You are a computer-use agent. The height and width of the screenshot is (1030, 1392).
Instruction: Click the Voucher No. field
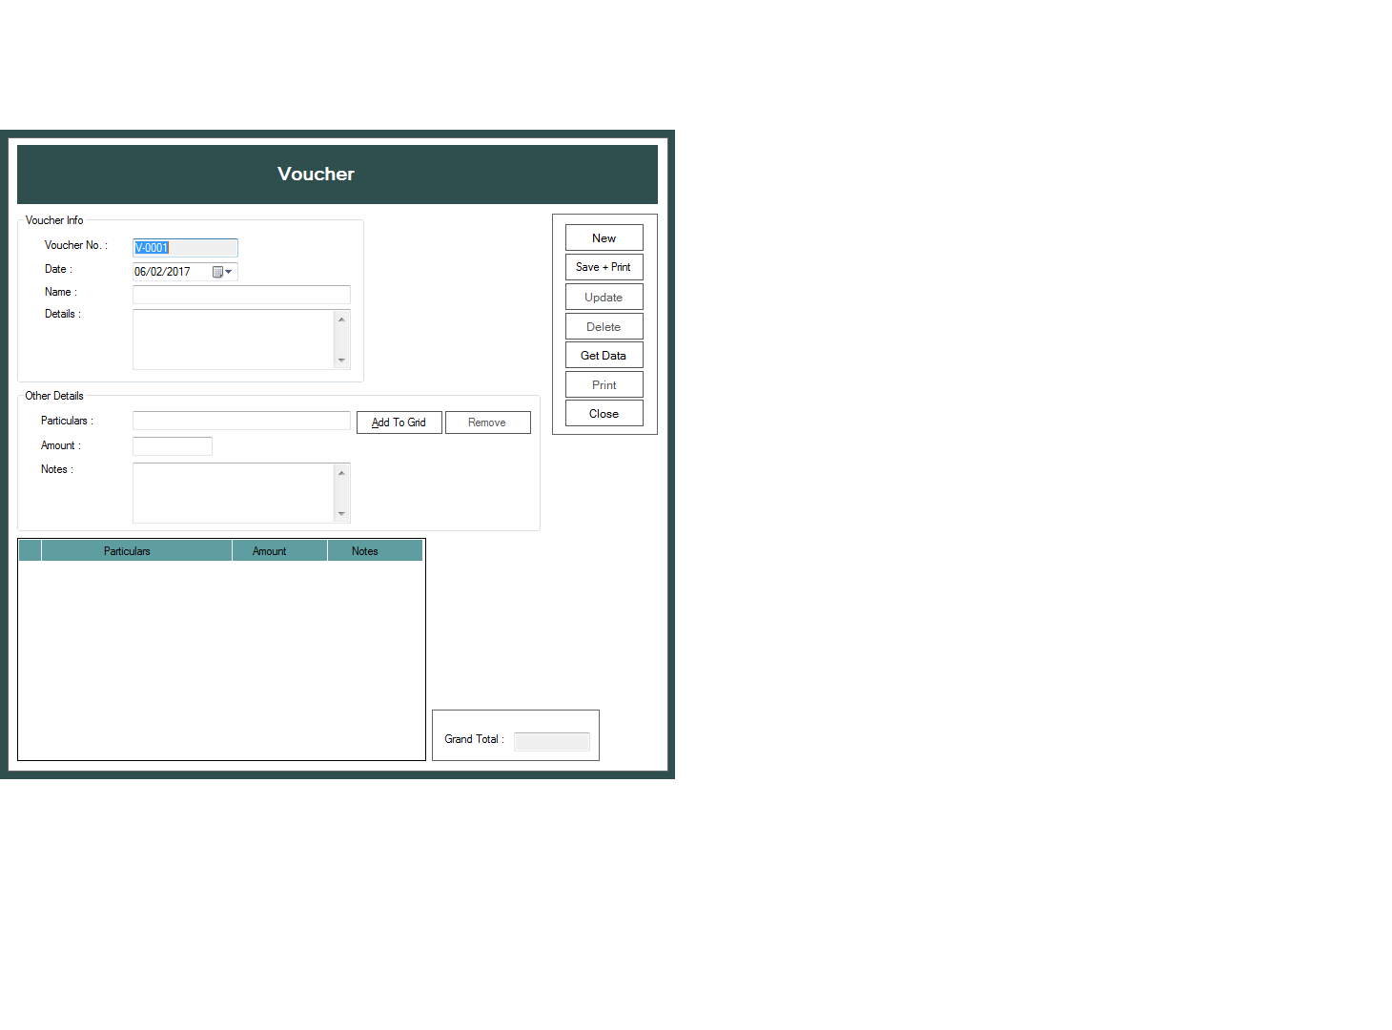click(x=185, y=248)
